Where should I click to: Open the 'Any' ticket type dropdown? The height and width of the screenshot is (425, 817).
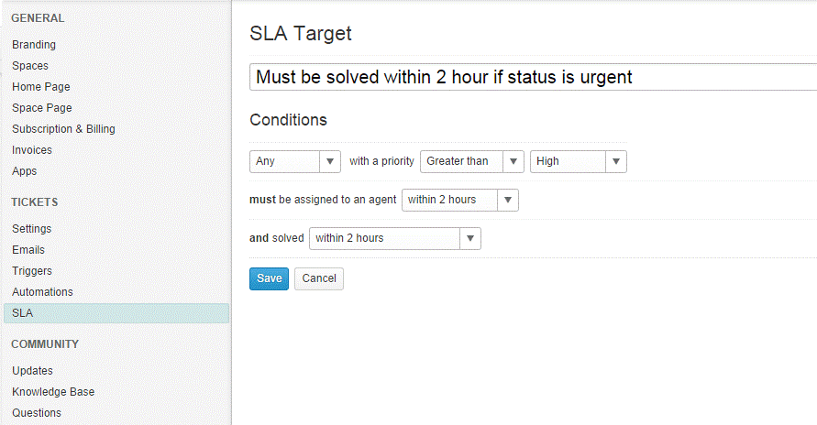pyautogui.click(x=295, y=161)
